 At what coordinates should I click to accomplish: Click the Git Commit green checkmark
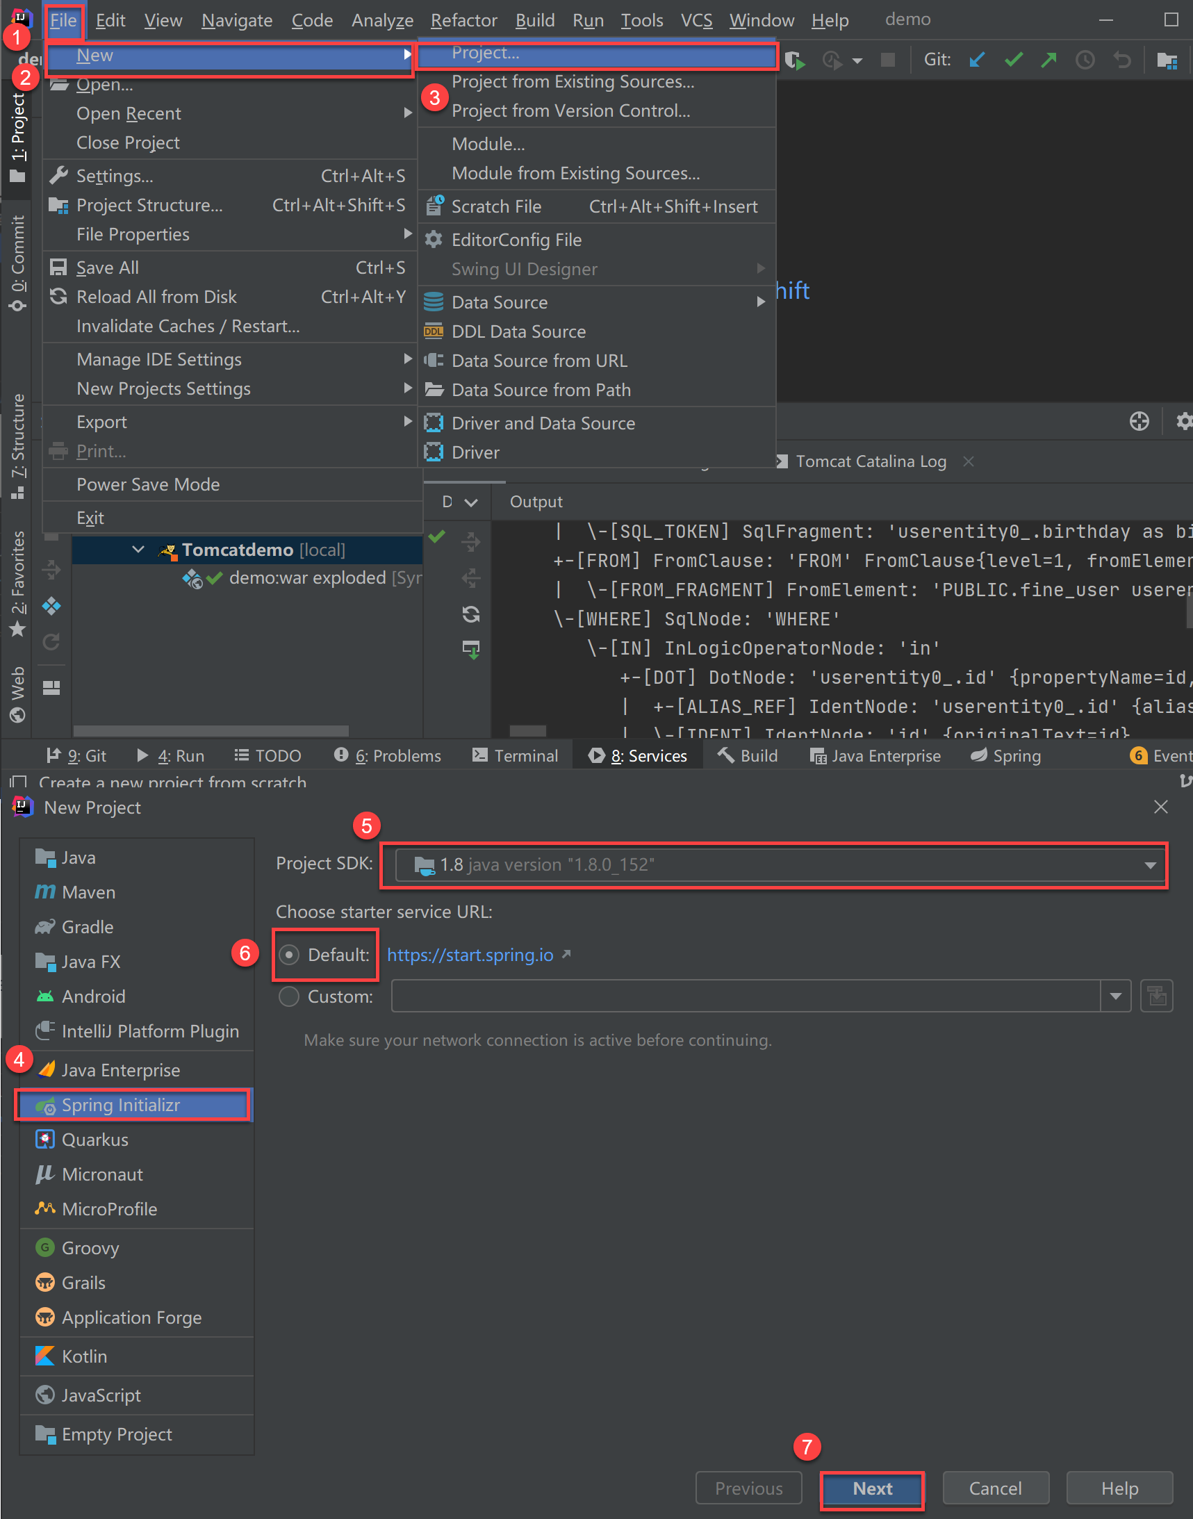1014,60
